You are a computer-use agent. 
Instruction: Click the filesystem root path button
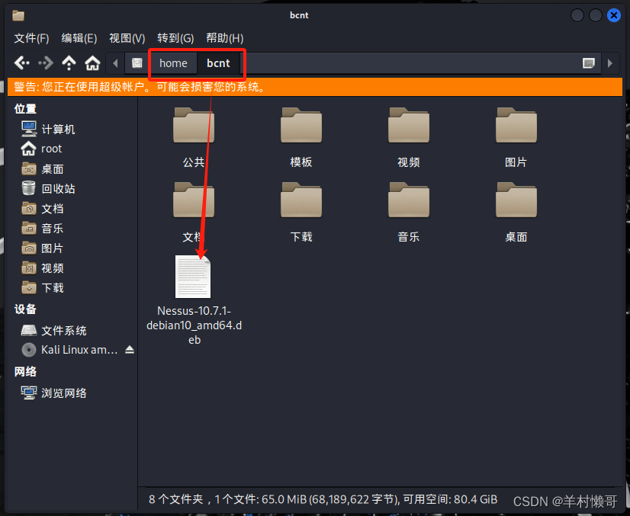point(137,63)
